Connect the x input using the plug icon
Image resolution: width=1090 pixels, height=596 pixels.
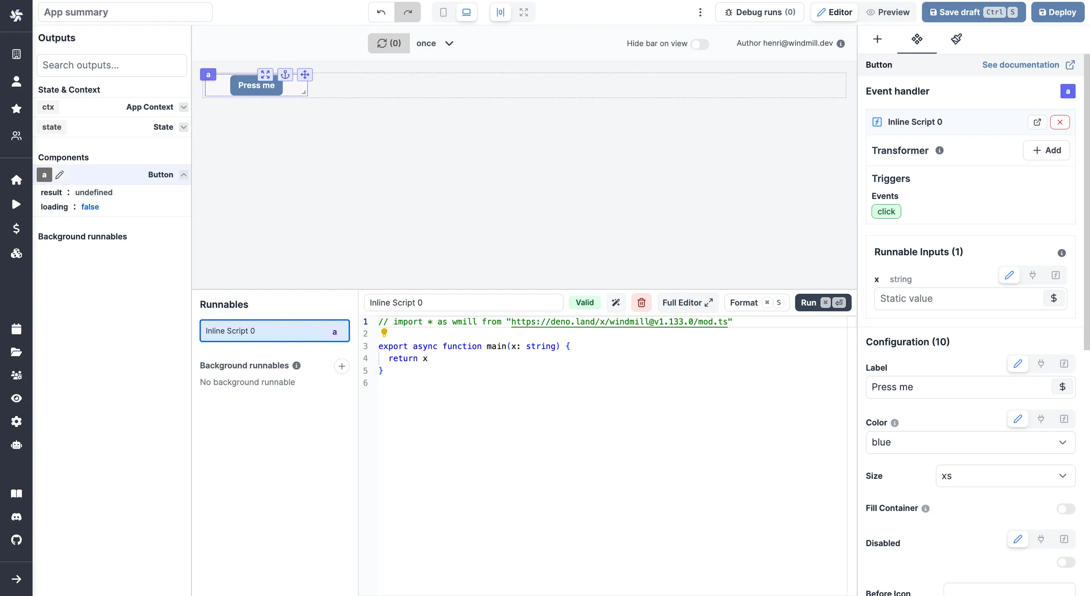[x=1032, y=275]
